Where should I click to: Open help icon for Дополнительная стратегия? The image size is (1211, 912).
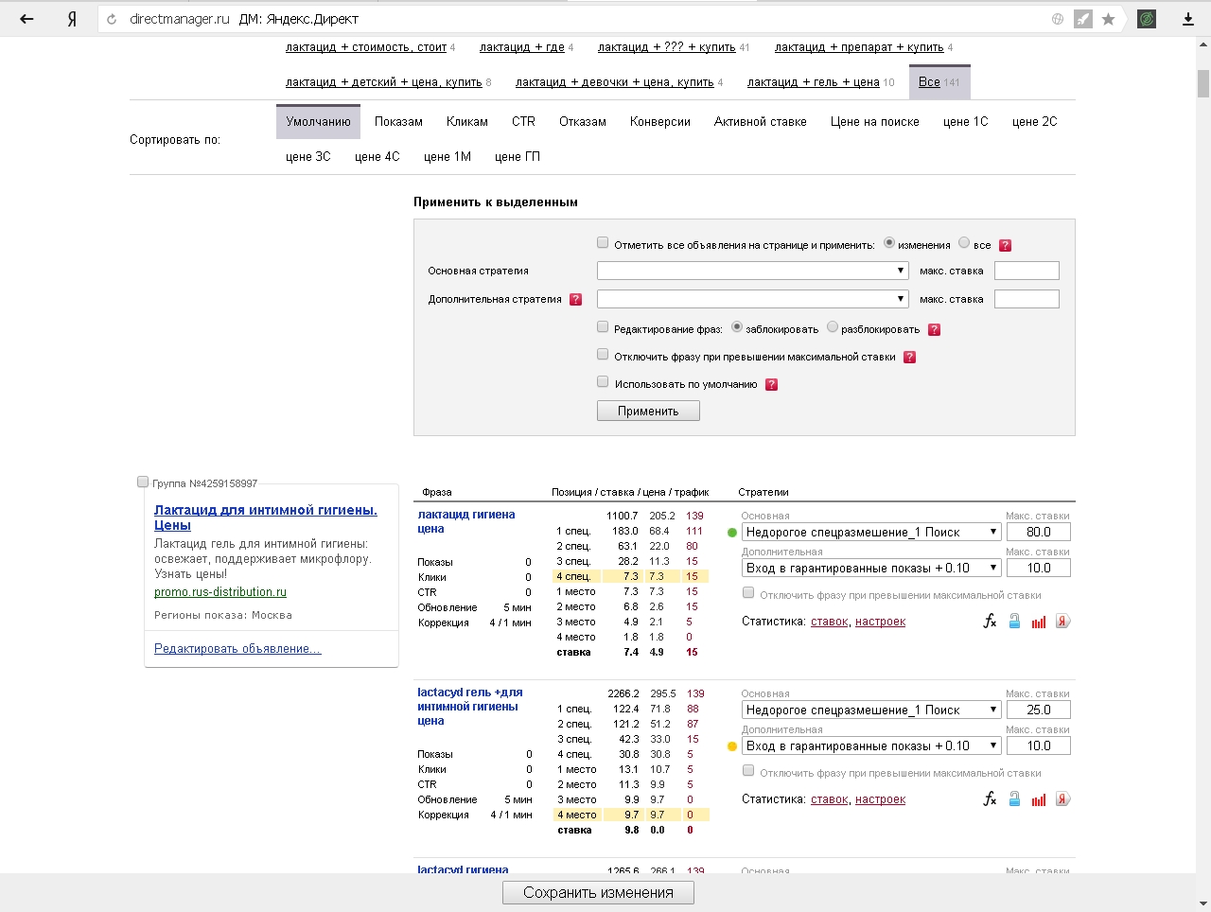575,299
